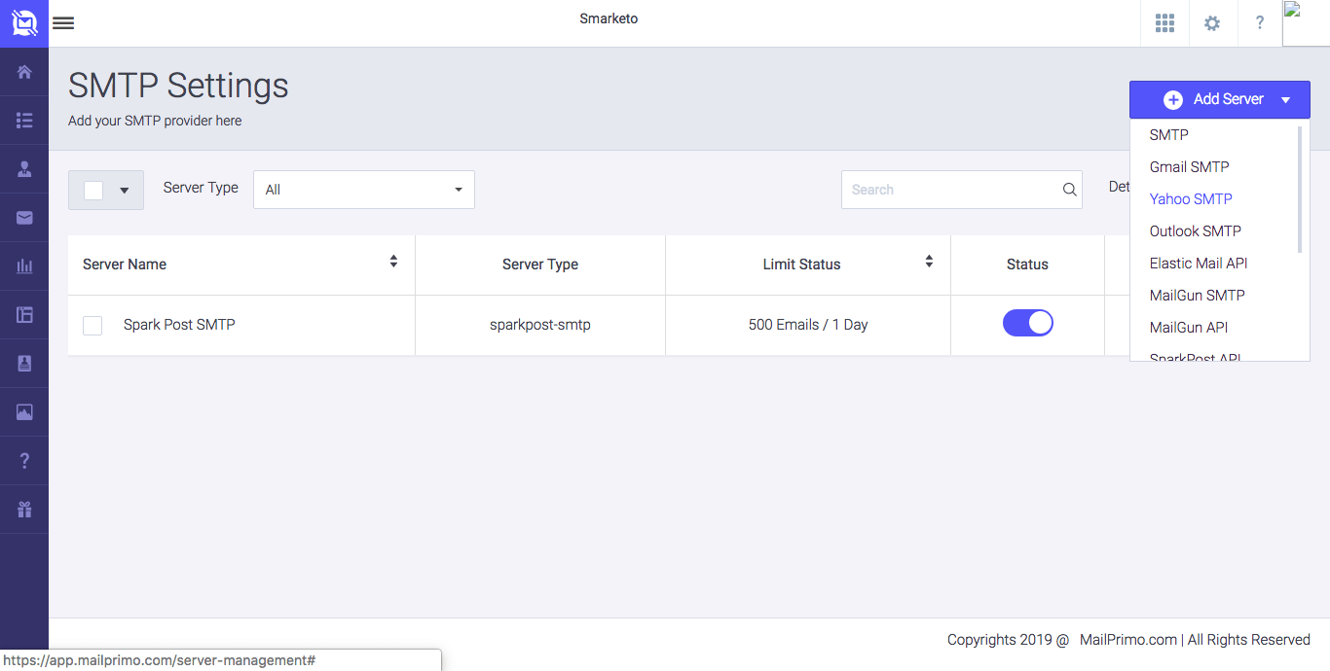Choose Outlook SMTP in the dropdown
Screen dimensions: 1330x671
tap(1196, 230)
